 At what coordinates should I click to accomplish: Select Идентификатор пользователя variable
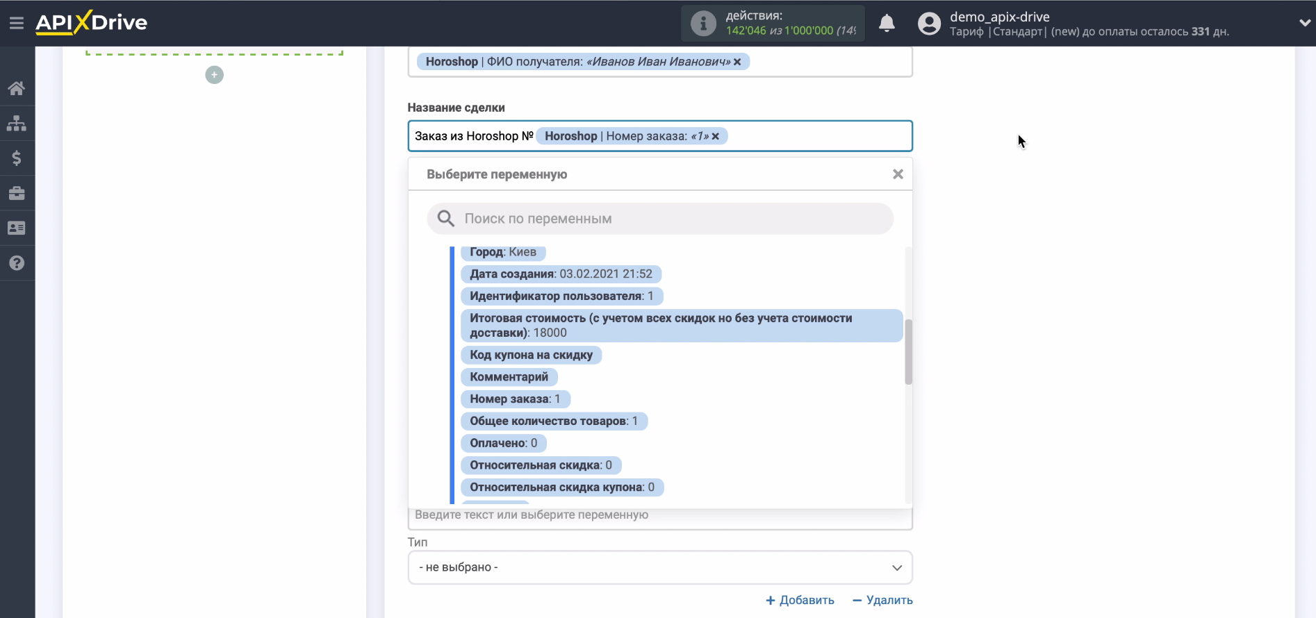click(561, 297)
